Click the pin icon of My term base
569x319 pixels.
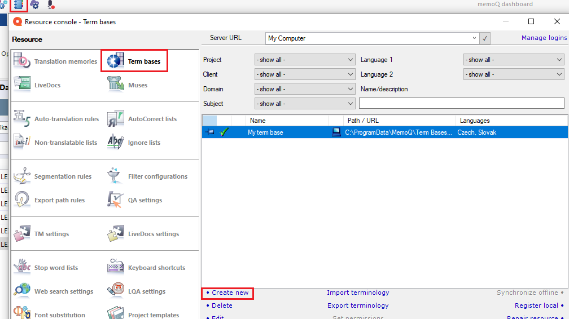[210, 132]
